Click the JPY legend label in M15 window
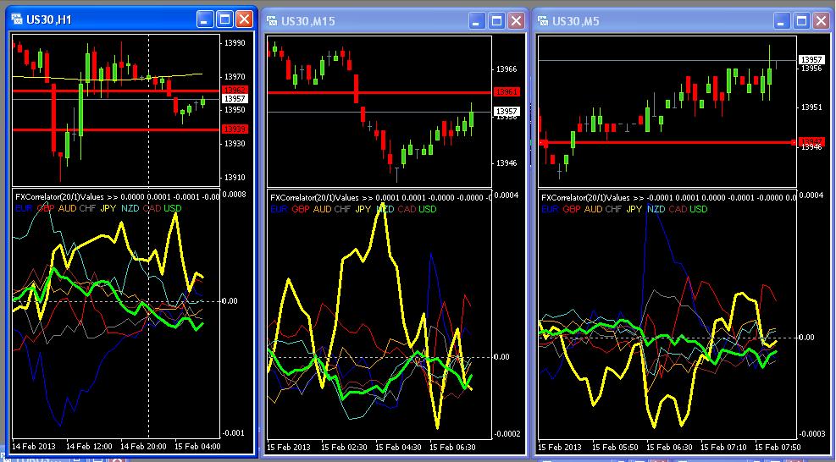836x462 pixels. pyautogui.click(x=363, y=209)
